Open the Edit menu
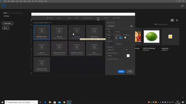 coord(8,1)
